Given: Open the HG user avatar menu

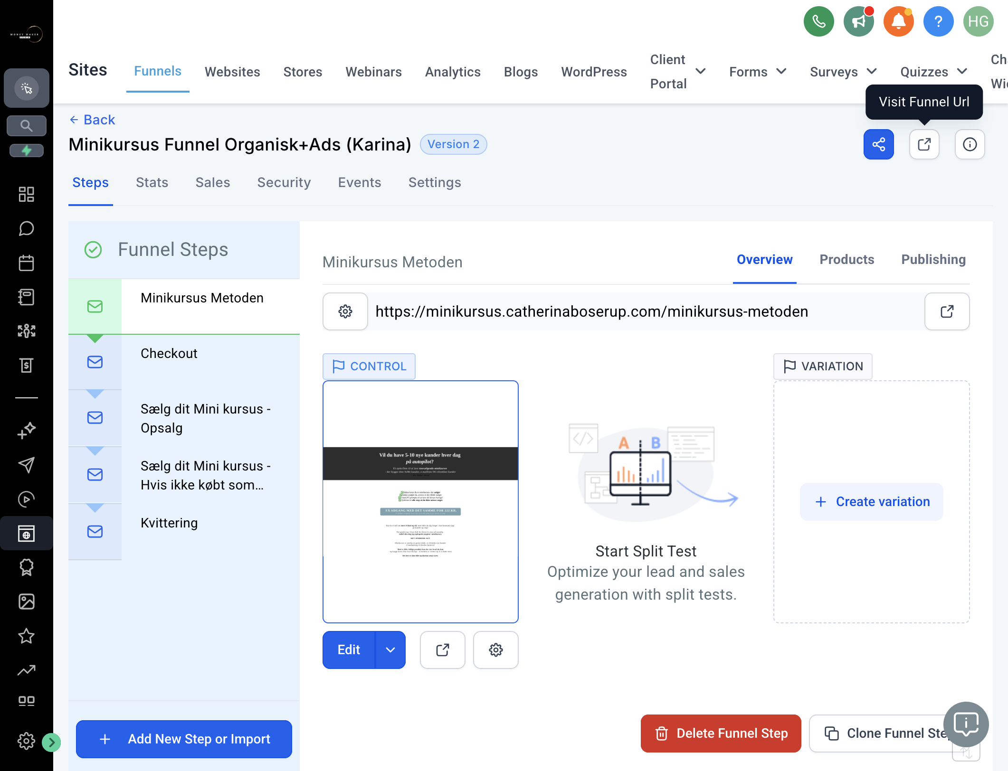Looking at the screenshot, I should tap(978, 21).
